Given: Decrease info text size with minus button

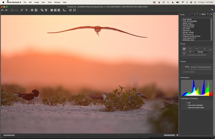Looking at the screenshot, I should (x=192, y=15).
